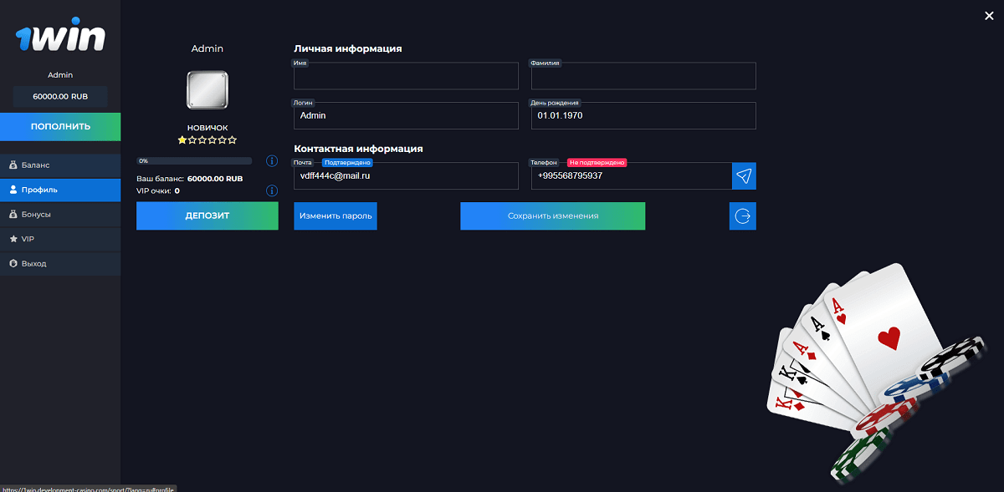The width and height of the screenshot is (1004, 492).
Task: Open the VIP menu item
Action: pyautogui.click(x=60, y=239)
